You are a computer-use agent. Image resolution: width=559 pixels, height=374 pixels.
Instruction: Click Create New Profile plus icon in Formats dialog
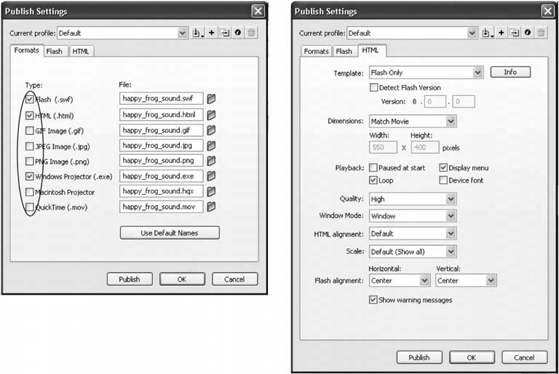[212, 33]
